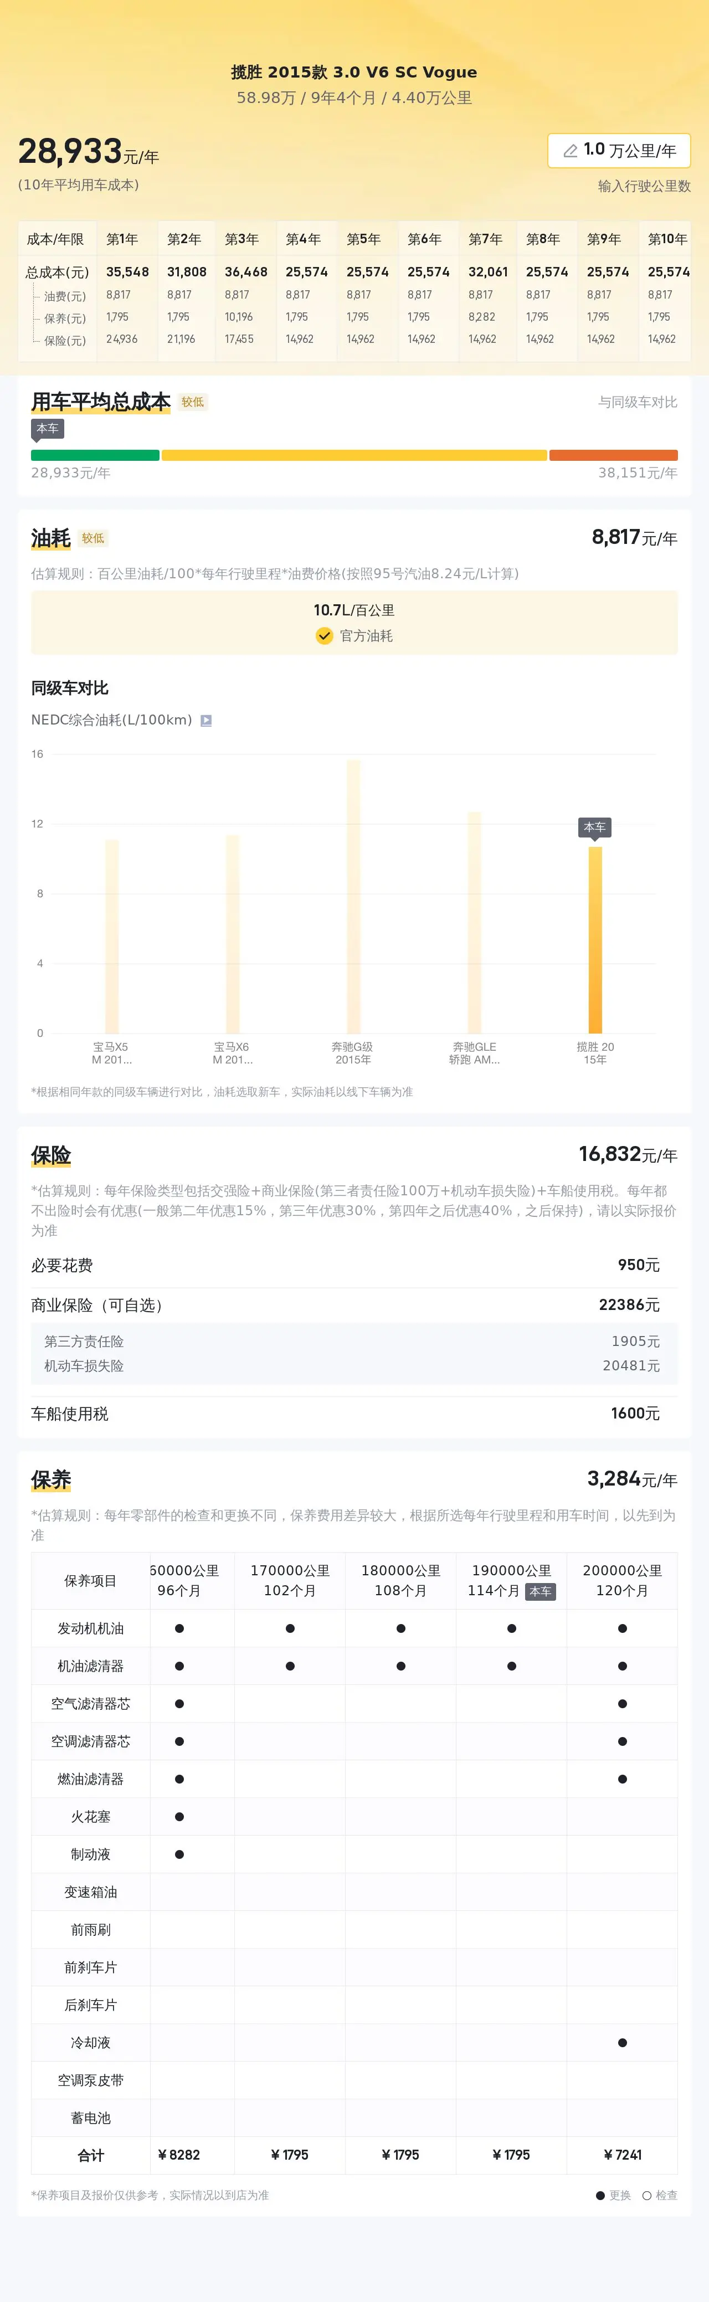709x2302 pixels.
Task: Click the 较低 badge beside 油耗
Action: 93,538
